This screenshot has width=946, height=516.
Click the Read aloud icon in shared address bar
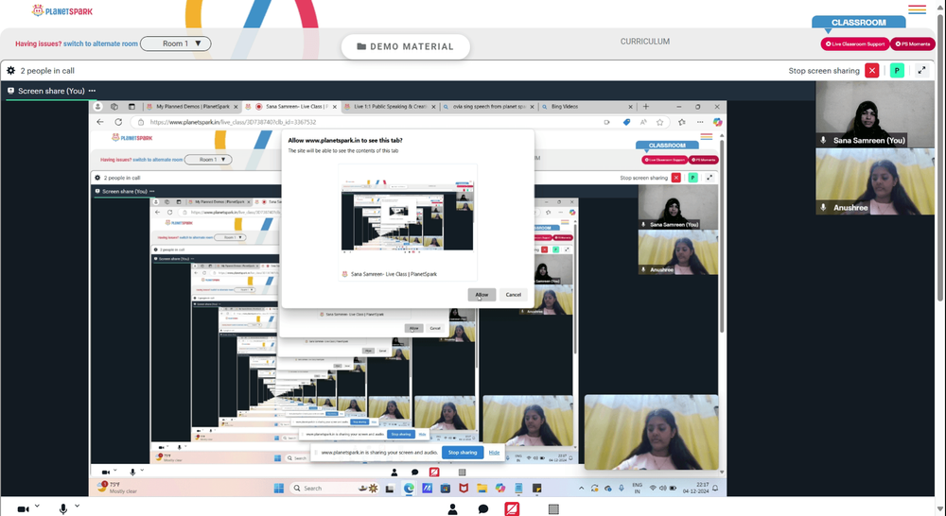tap(643, 122)
